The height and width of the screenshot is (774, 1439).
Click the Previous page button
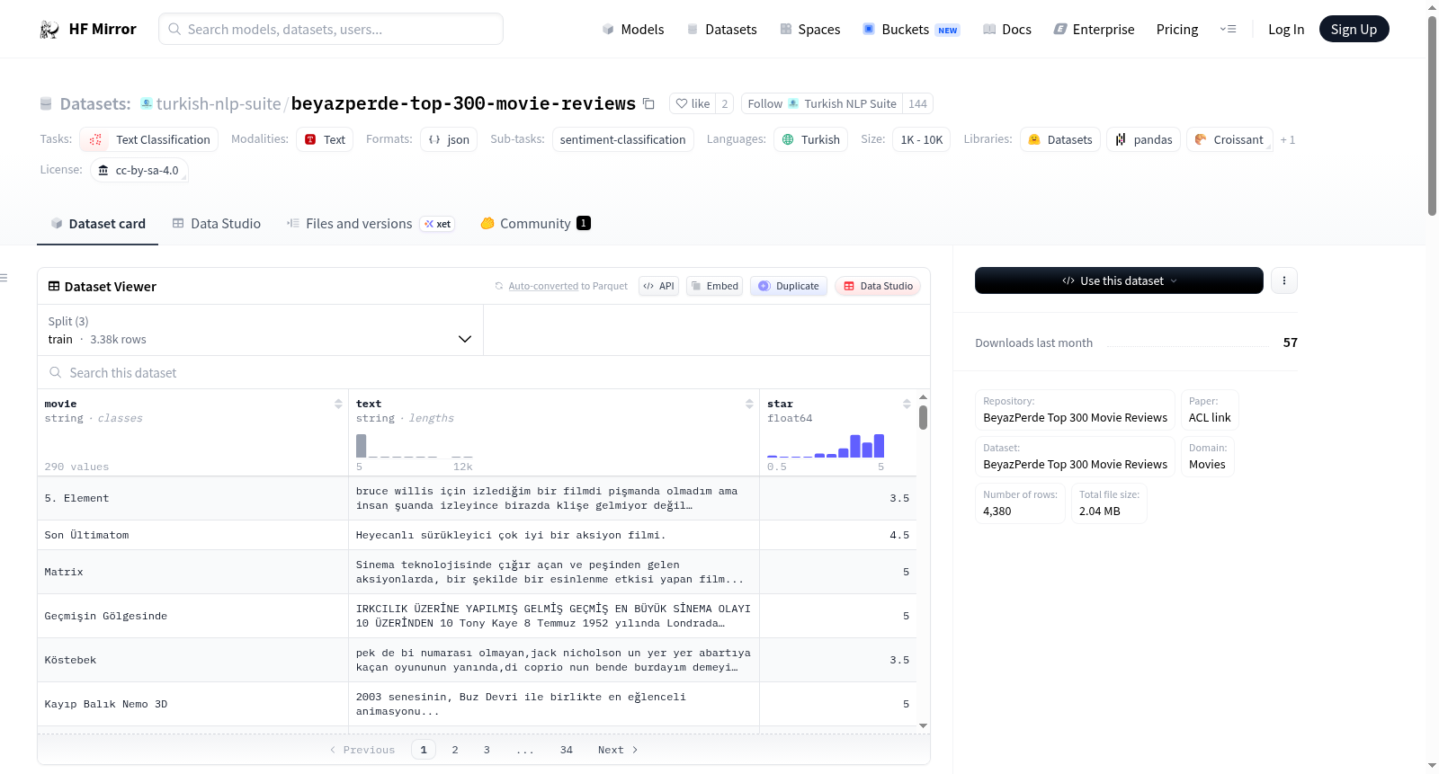(x=362, y=750)
